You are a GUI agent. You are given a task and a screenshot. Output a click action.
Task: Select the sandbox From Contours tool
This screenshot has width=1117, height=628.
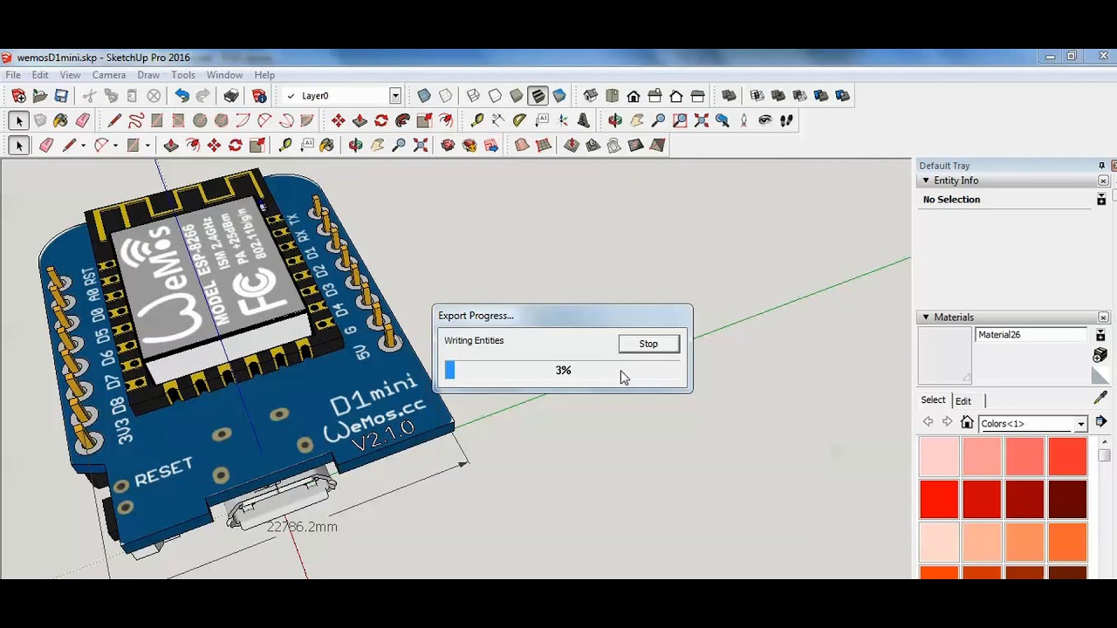[x=522, y=146]
